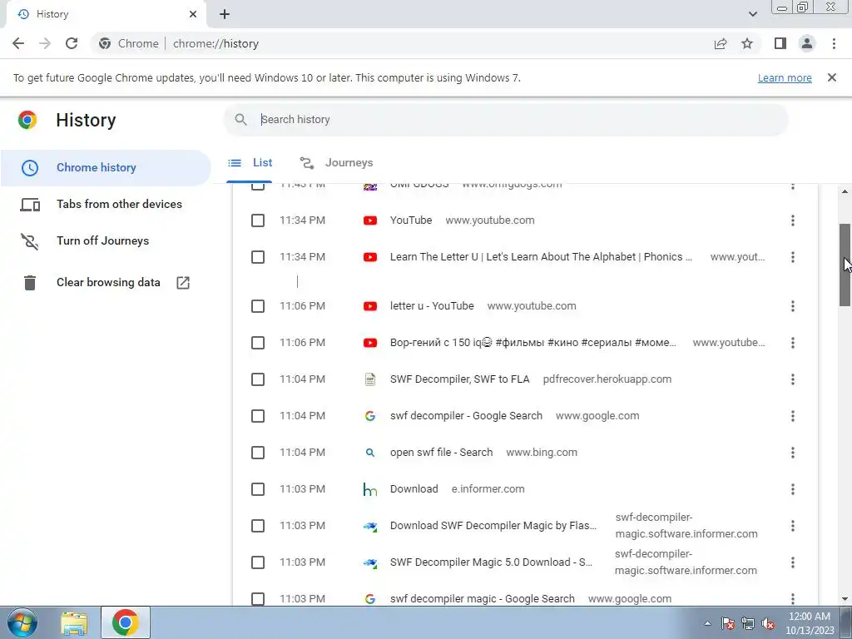Close the History tab

[x=193, y=14]
